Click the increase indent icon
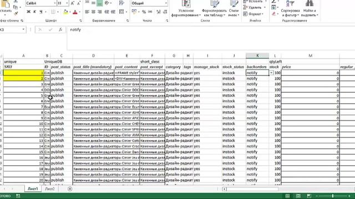Screen dimensions: 355x199 pyautogui.click(x=113, y=12)
